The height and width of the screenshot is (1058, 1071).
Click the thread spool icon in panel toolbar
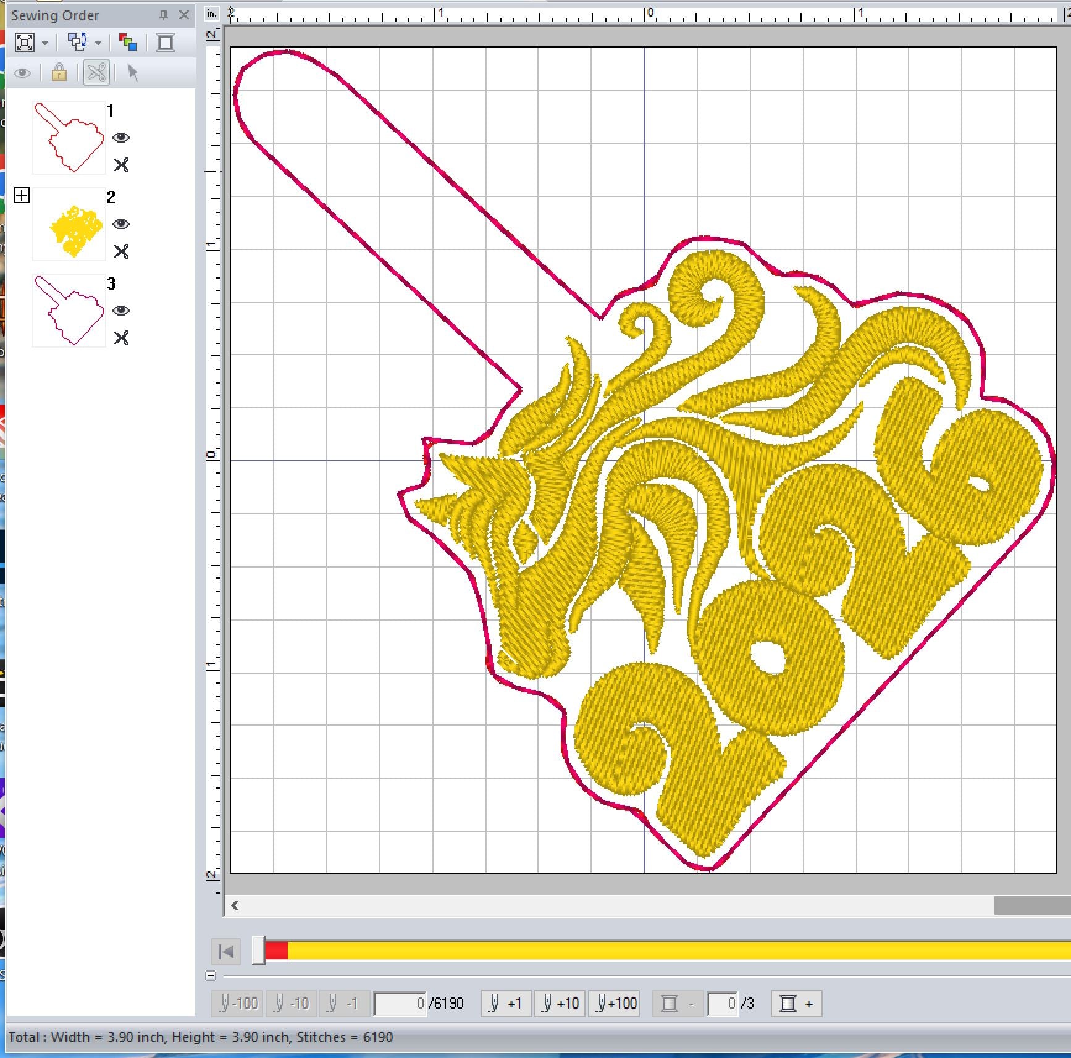point(165,43)
